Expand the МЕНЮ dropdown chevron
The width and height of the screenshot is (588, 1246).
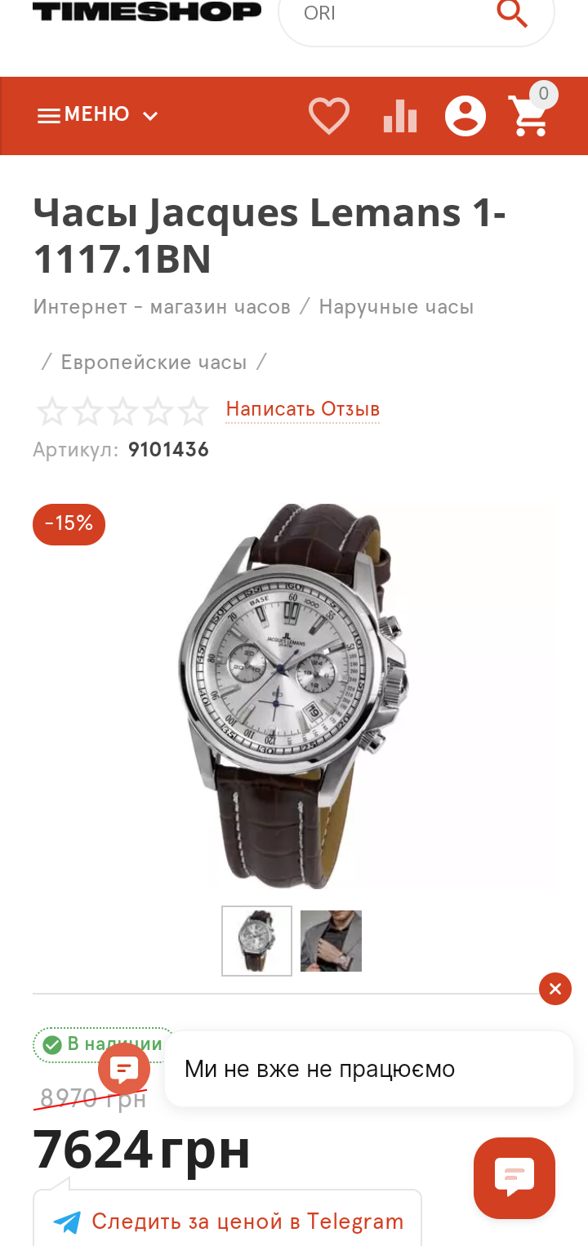[x=150, y=116]
